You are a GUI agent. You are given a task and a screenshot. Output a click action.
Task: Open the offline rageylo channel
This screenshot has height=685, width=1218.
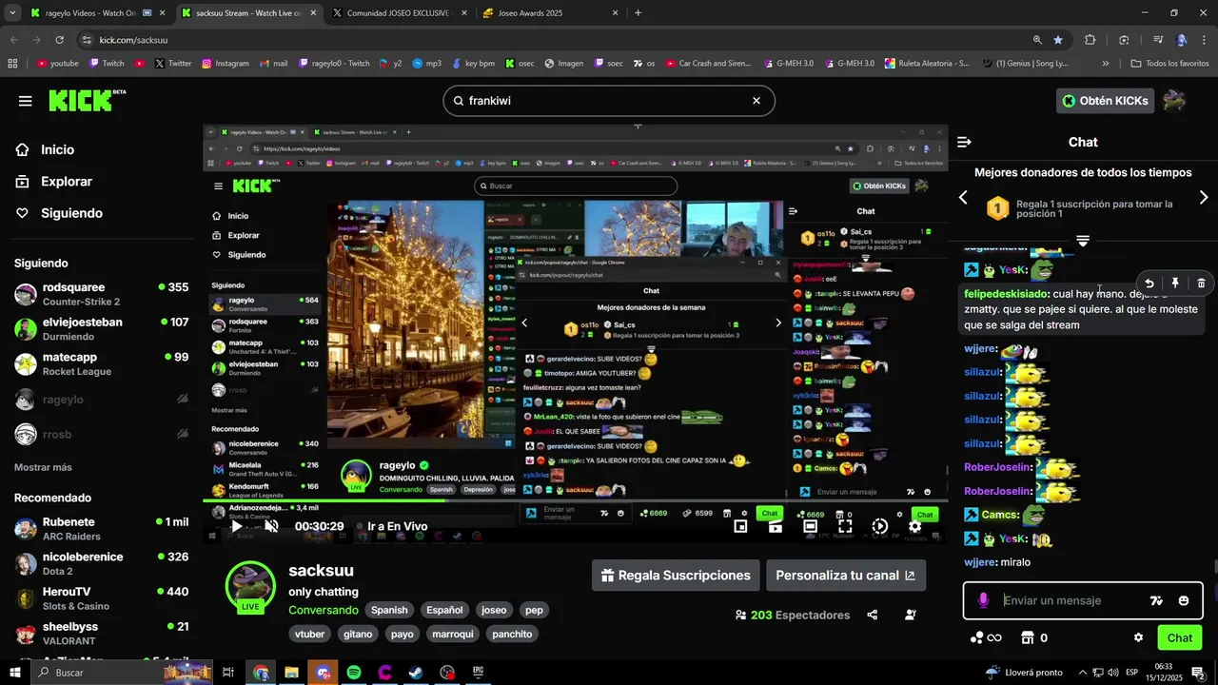(x=101, y=400)
